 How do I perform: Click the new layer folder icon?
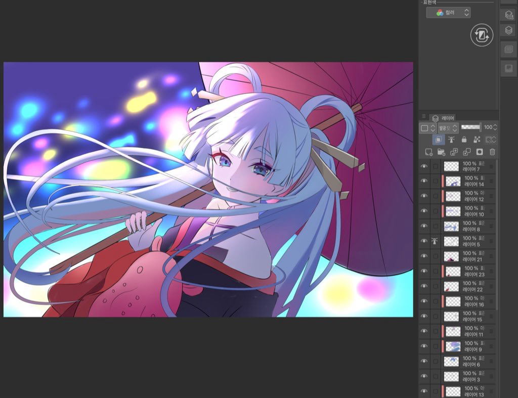[x=441, y=152]
